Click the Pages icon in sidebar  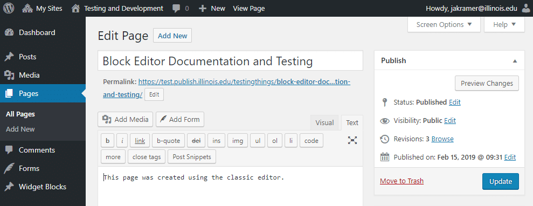click(9, 93)
